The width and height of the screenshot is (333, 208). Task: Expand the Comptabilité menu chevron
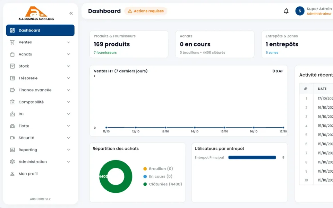tap(68, 102)
